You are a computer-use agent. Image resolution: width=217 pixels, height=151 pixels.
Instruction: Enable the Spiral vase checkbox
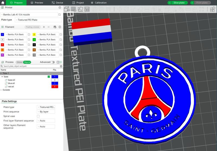[x=38, y=116]
